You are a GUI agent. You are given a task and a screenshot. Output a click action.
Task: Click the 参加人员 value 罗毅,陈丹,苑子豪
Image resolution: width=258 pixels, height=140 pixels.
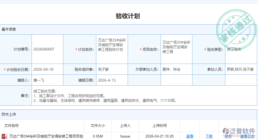[240, 69]
